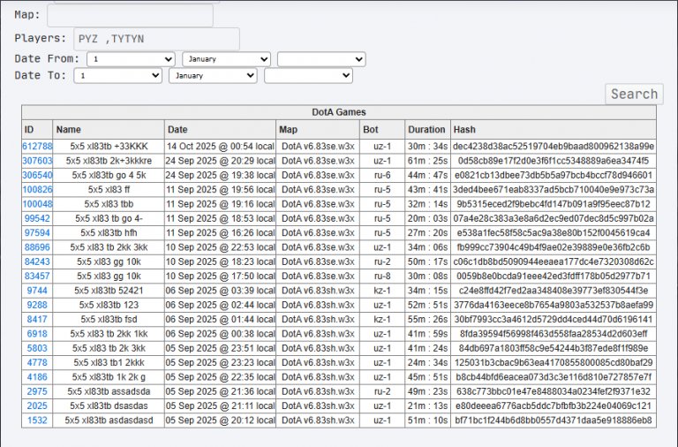This screenshot has height=447, width=678.
Task: Open game ID 97594 link
Action: pyautogui.click(x=37, y=233)
